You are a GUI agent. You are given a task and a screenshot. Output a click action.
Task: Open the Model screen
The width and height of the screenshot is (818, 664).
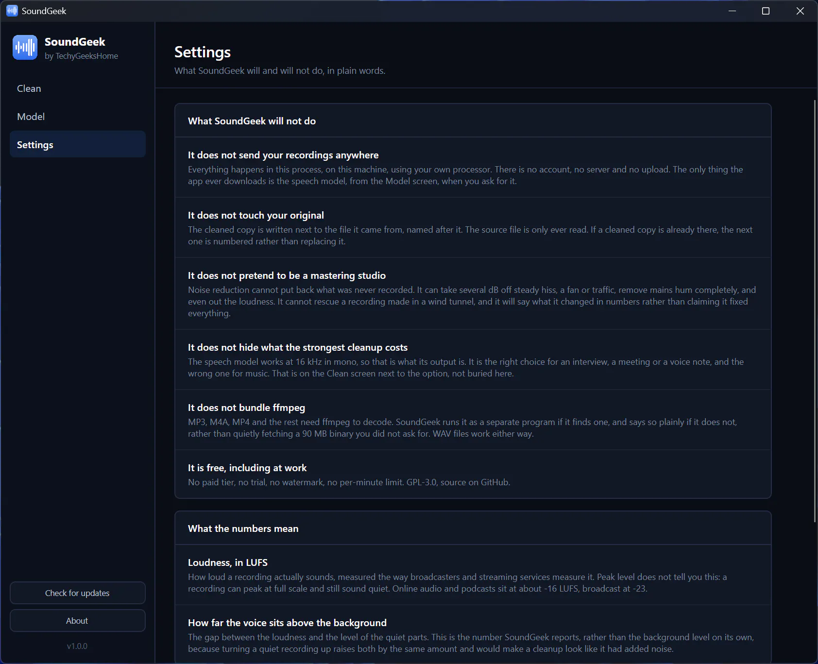pos(78,117)
